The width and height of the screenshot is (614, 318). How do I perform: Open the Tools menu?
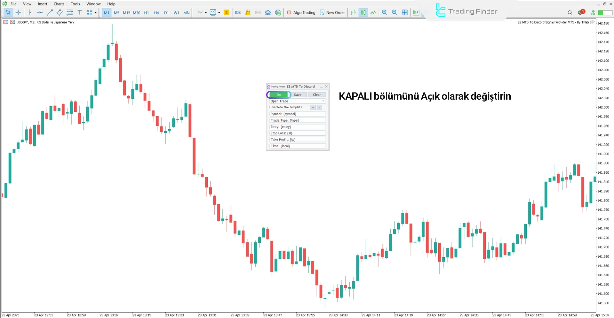click(76, 4)
